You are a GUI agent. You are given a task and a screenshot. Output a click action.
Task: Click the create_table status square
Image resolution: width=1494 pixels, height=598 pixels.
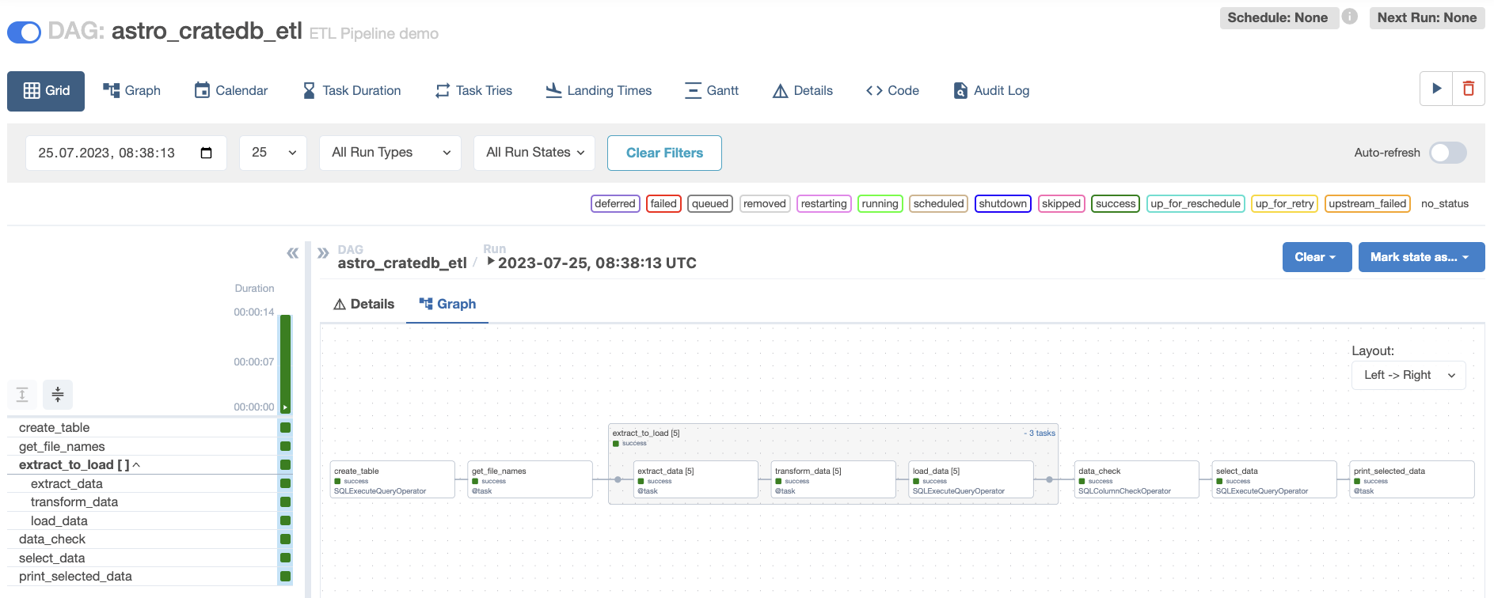point(286,428)
